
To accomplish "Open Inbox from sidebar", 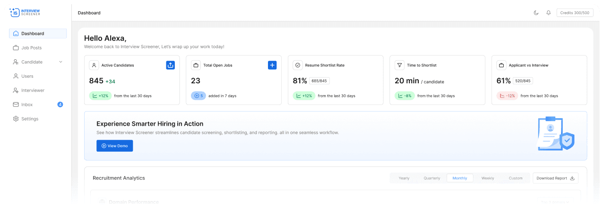I will [x=38, y=104].
